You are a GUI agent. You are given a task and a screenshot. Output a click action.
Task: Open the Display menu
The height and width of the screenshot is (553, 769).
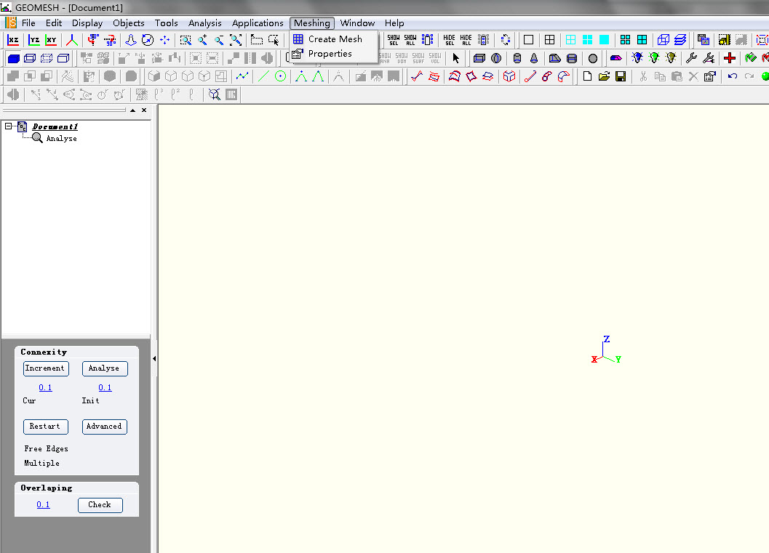pos(87,23)
